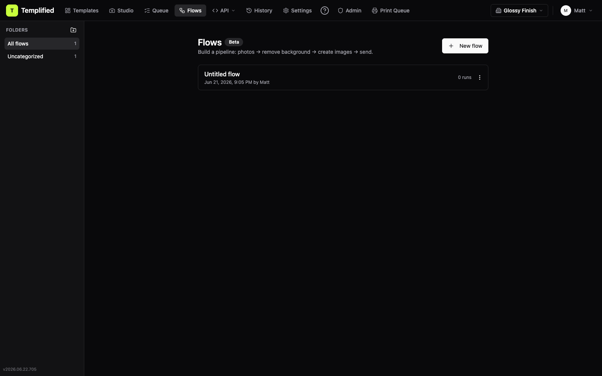The width and height of the screenshot is (602, 376).
Task: Select the All flows folder
Action: pyautogui.click(x=42, y=44)
